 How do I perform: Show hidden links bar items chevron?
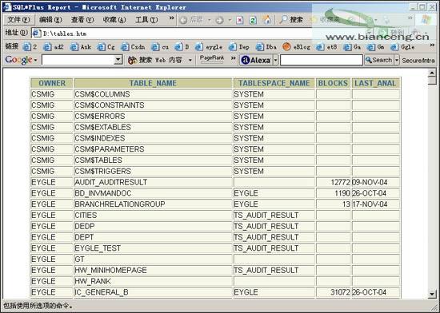[x=432, y=46]
